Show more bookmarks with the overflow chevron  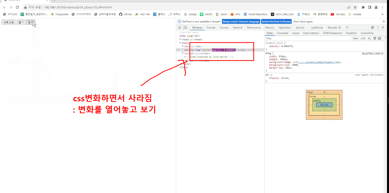click(382, 14)
